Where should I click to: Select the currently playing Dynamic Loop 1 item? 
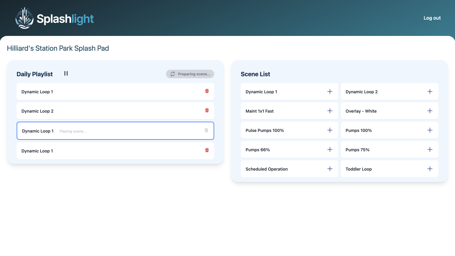click(115, 131)
